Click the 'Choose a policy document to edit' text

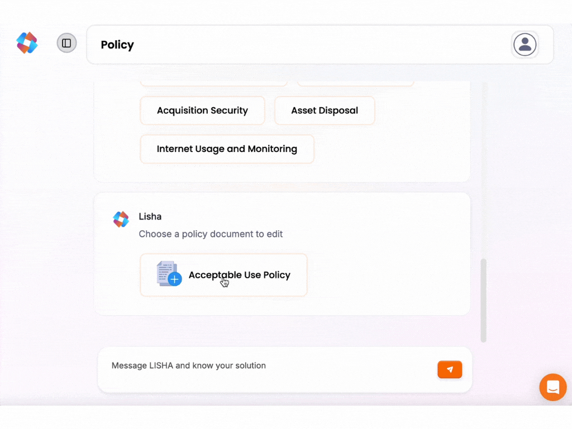coord(211,234)
